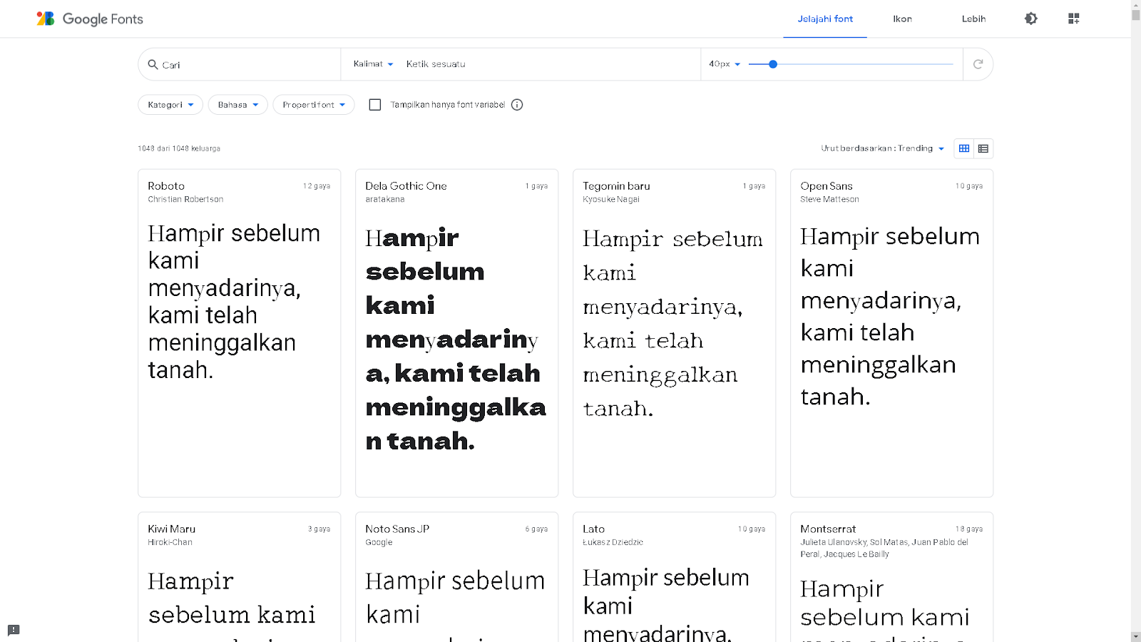
Task: Toggle the dark theme icon
Action: coord(1030,19)
